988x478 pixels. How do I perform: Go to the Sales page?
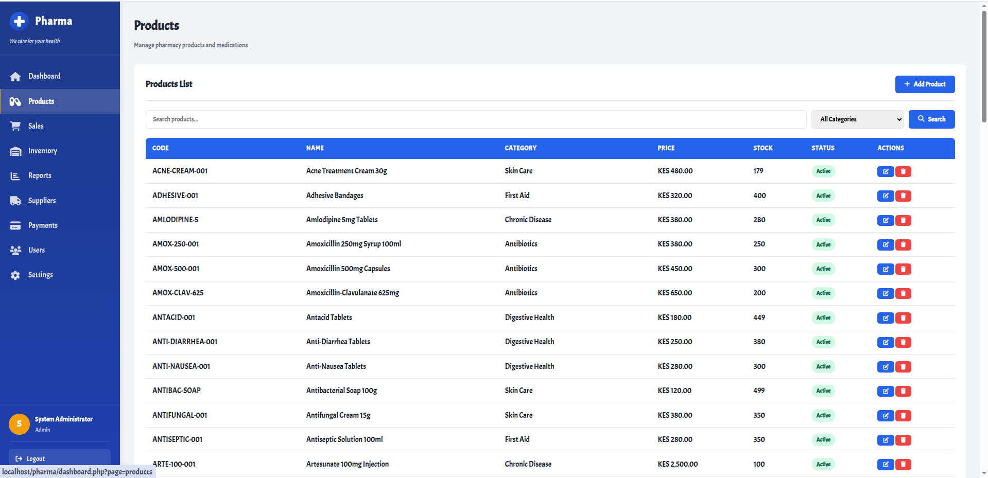[36, 126]
